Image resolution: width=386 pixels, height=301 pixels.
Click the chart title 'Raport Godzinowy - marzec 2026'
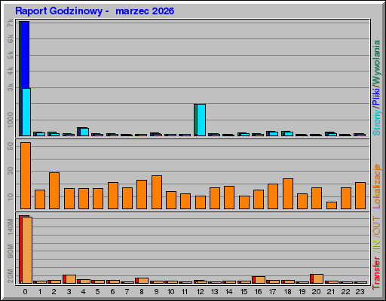tap(94, 11)
